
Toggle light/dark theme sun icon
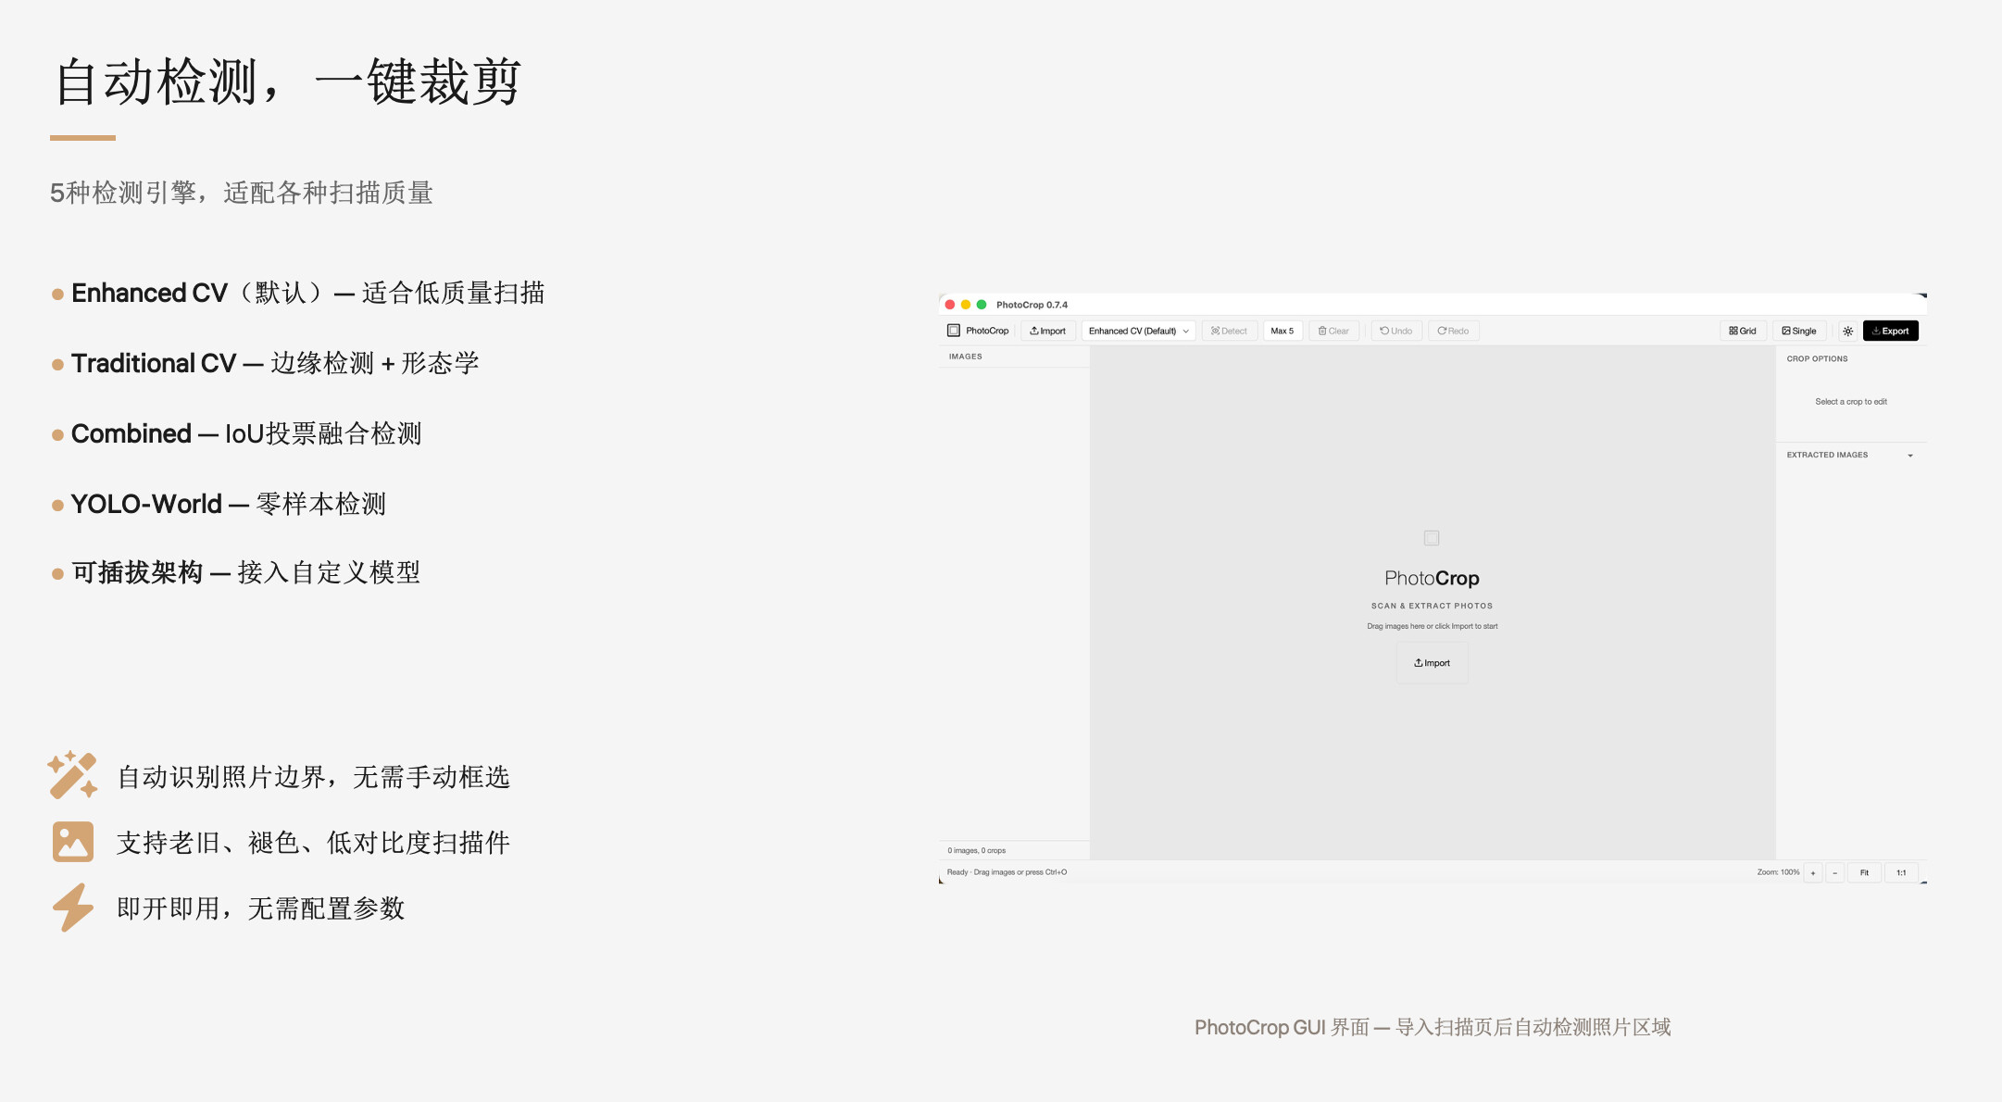pos(1847,331)
